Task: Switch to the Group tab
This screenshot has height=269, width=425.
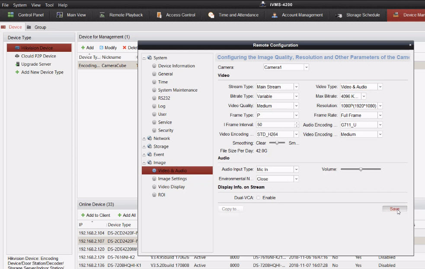Action: tap(40, 27)
